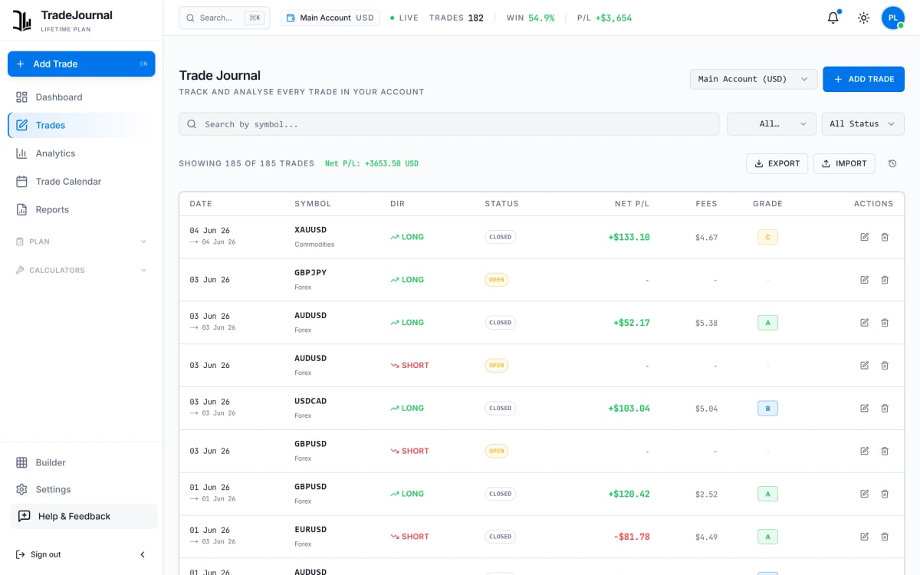Open the All Status dropdown
Image resolution: width=920 pixels, height=575 pixels.
863,123
